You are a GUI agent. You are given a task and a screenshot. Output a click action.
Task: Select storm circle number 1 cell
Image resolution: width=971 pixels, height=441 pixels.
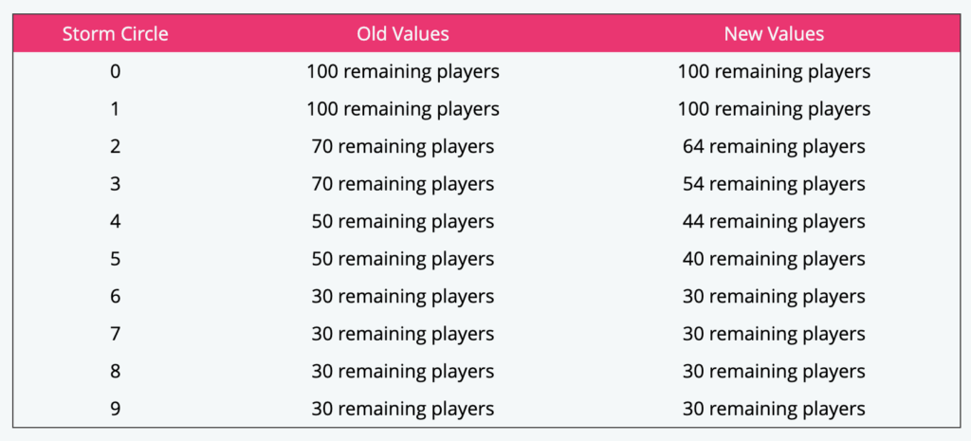coord(115,109)
